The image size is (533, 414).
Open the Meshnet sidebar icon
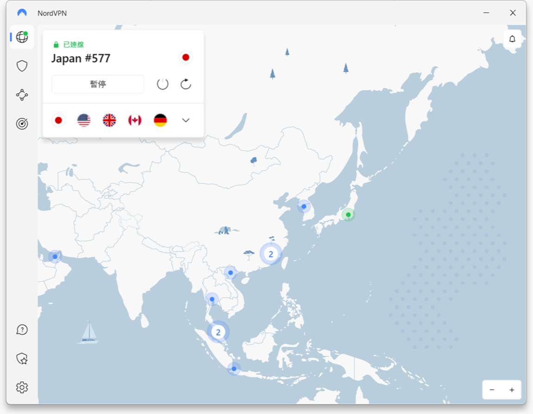click(x=22, y=95)
